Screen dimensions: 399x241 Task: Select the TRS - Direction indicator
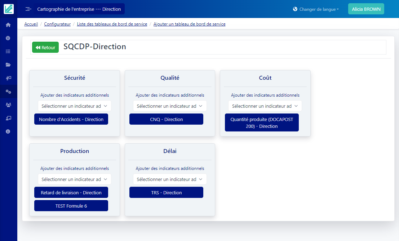tap(166, 192)
